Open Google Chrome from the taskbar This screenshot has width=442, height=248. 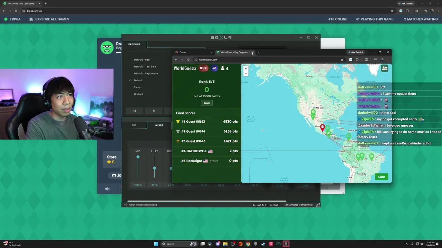pos(248,244)
